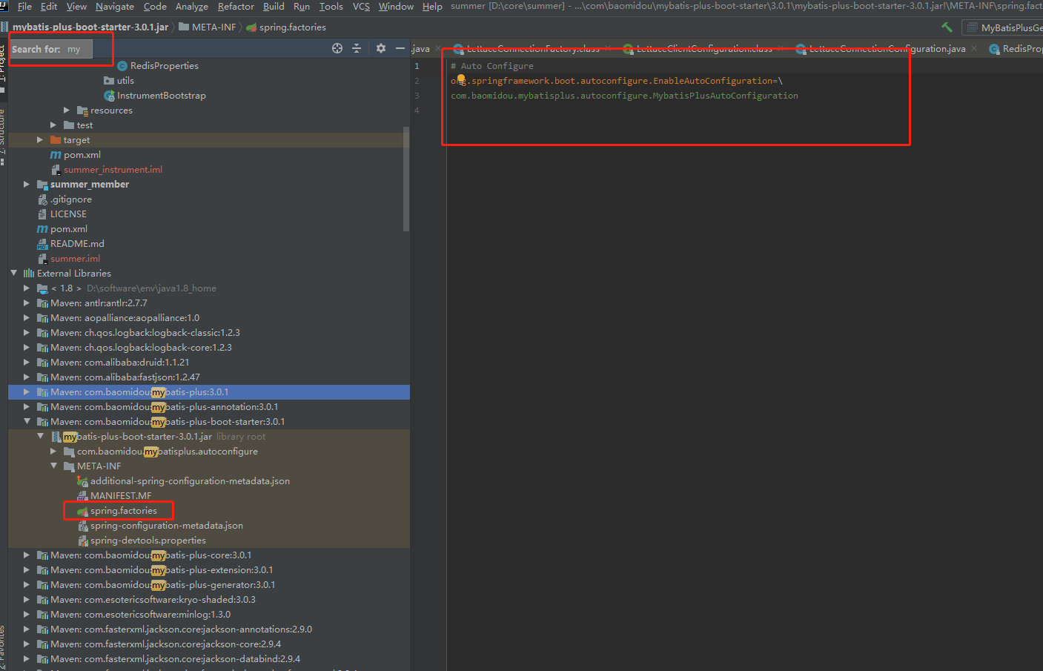Expand Maven com.alibaba:druid:1.1.21 library
The height and width of the screenshot is (671, 1043).
click(x=27, y=363)
